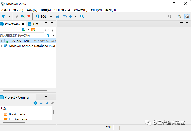This screenshot has height=131, width=191.
Task: Open the 搜索(A) menu
Action: tap(46, 10)
